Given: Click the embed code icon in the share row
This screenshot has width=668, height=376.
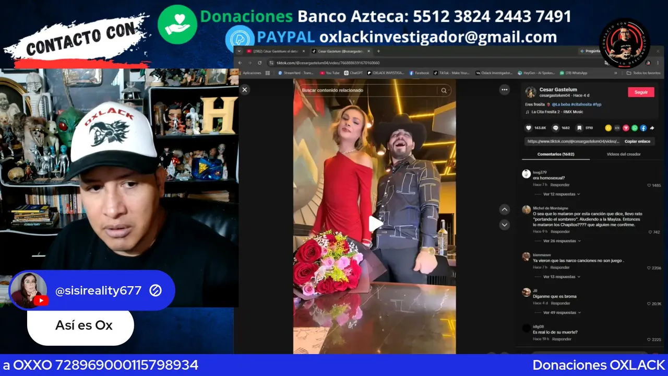Looking at the screenshot, I should [x=617, y=128].
